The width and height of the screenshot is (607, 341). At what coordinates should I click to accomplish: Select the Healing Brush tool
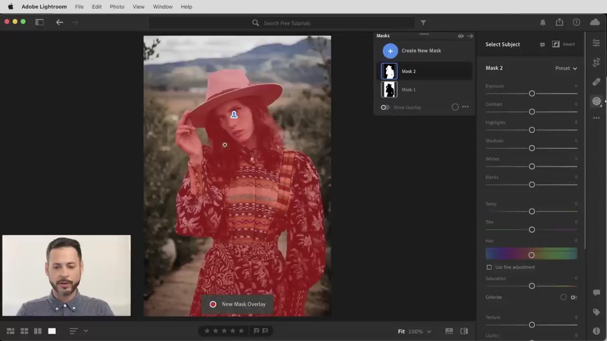pyautogui.click(x=596, y=82)
